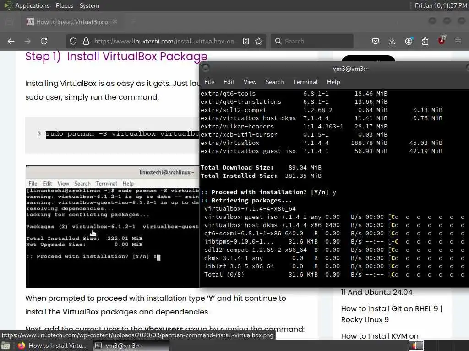
Task: Click the linuxtechi.com URL address field
Action: (x=164, y=41)
